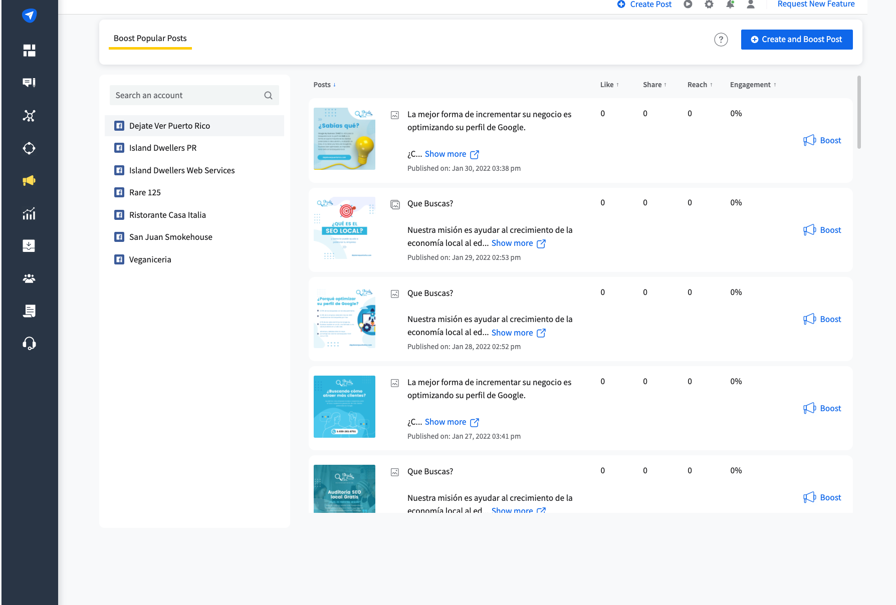Screen dimensions: 896x605
Task: Click the megaphone boost icon in sidebar
Action: click(29, 181)
